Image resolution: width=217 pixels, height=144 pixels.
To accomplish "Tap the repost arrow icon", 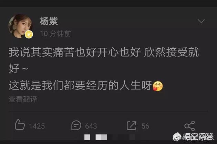I will [x=132, y=125].
